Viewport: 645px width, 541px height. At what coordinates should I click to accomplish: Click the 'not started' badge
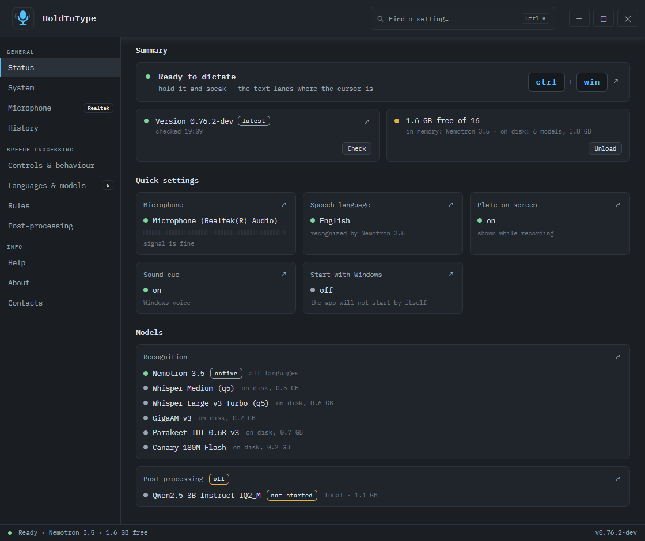(x=291, y=496)
